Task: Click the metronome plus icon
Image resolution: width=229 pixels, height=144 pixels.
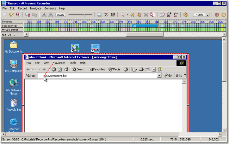Action: pyautogui.click(x=169, y=15)
